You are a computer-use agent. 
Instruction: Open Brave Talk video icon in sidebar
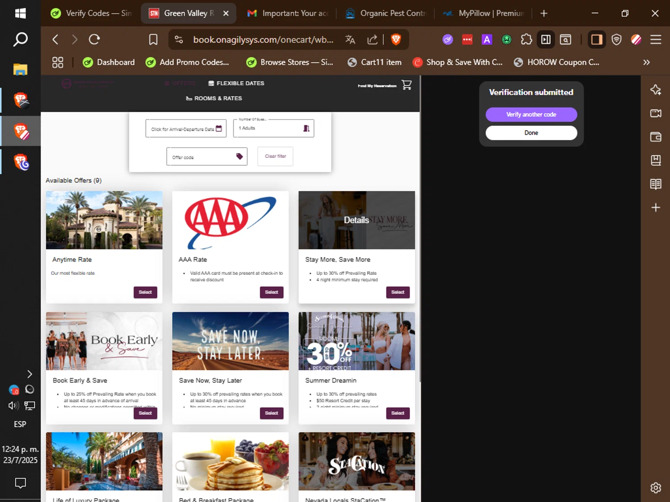tap(656, 113)
